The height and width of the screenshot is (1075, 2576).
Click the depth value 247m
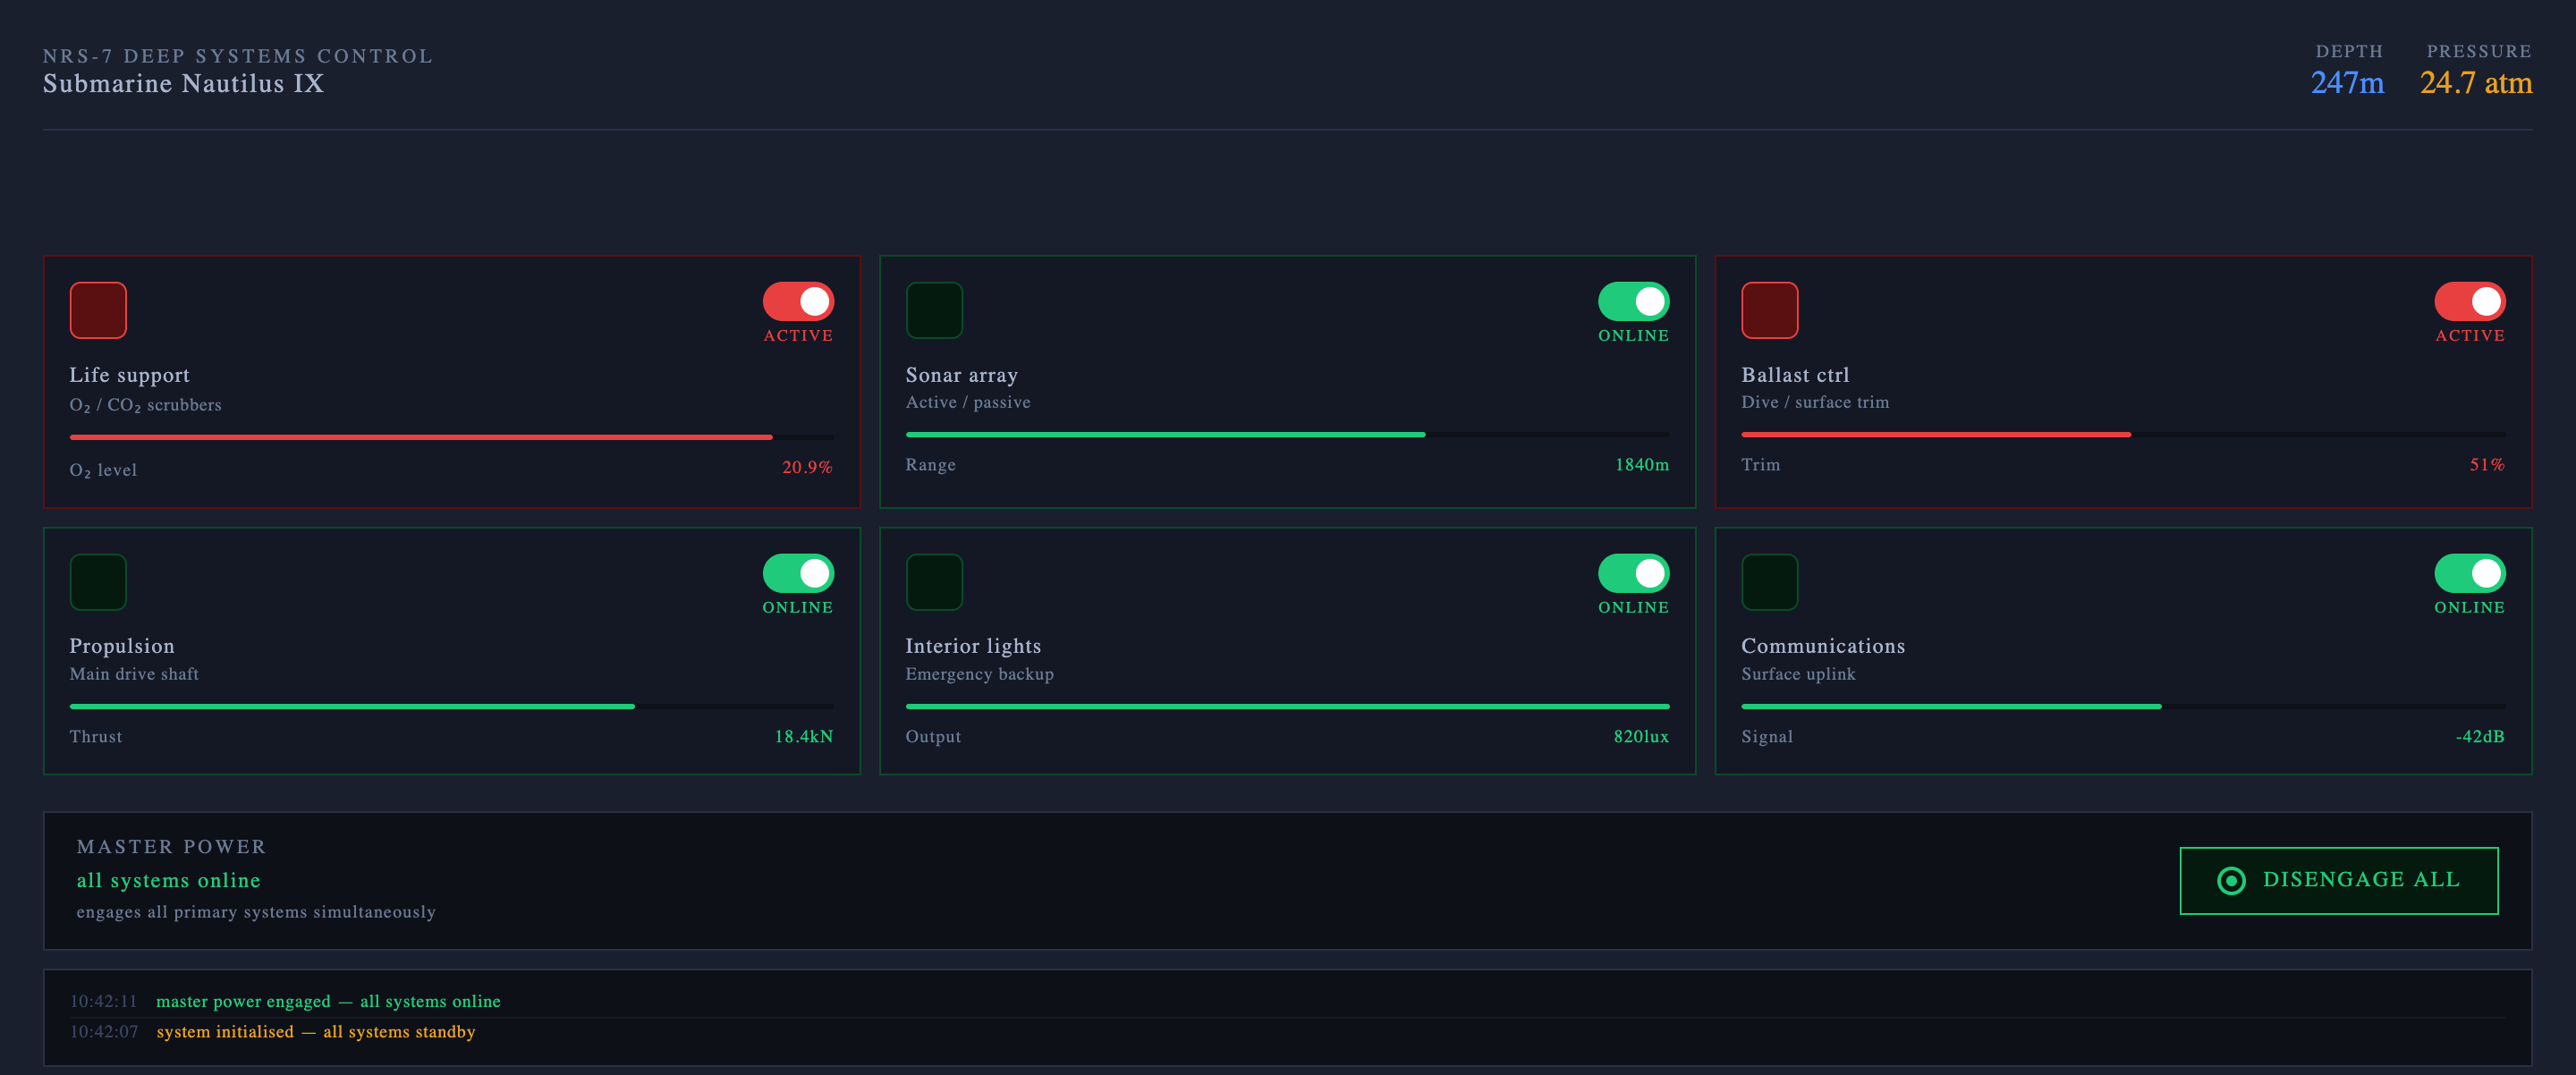pos(2347,83)
